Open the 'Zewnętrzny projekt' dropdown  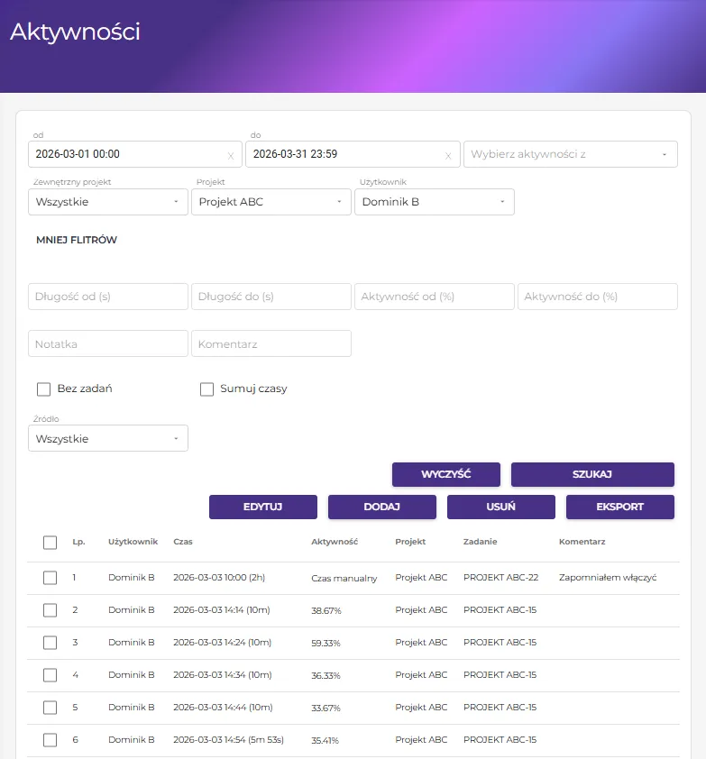pyautogui.click(x=108, y=202)
